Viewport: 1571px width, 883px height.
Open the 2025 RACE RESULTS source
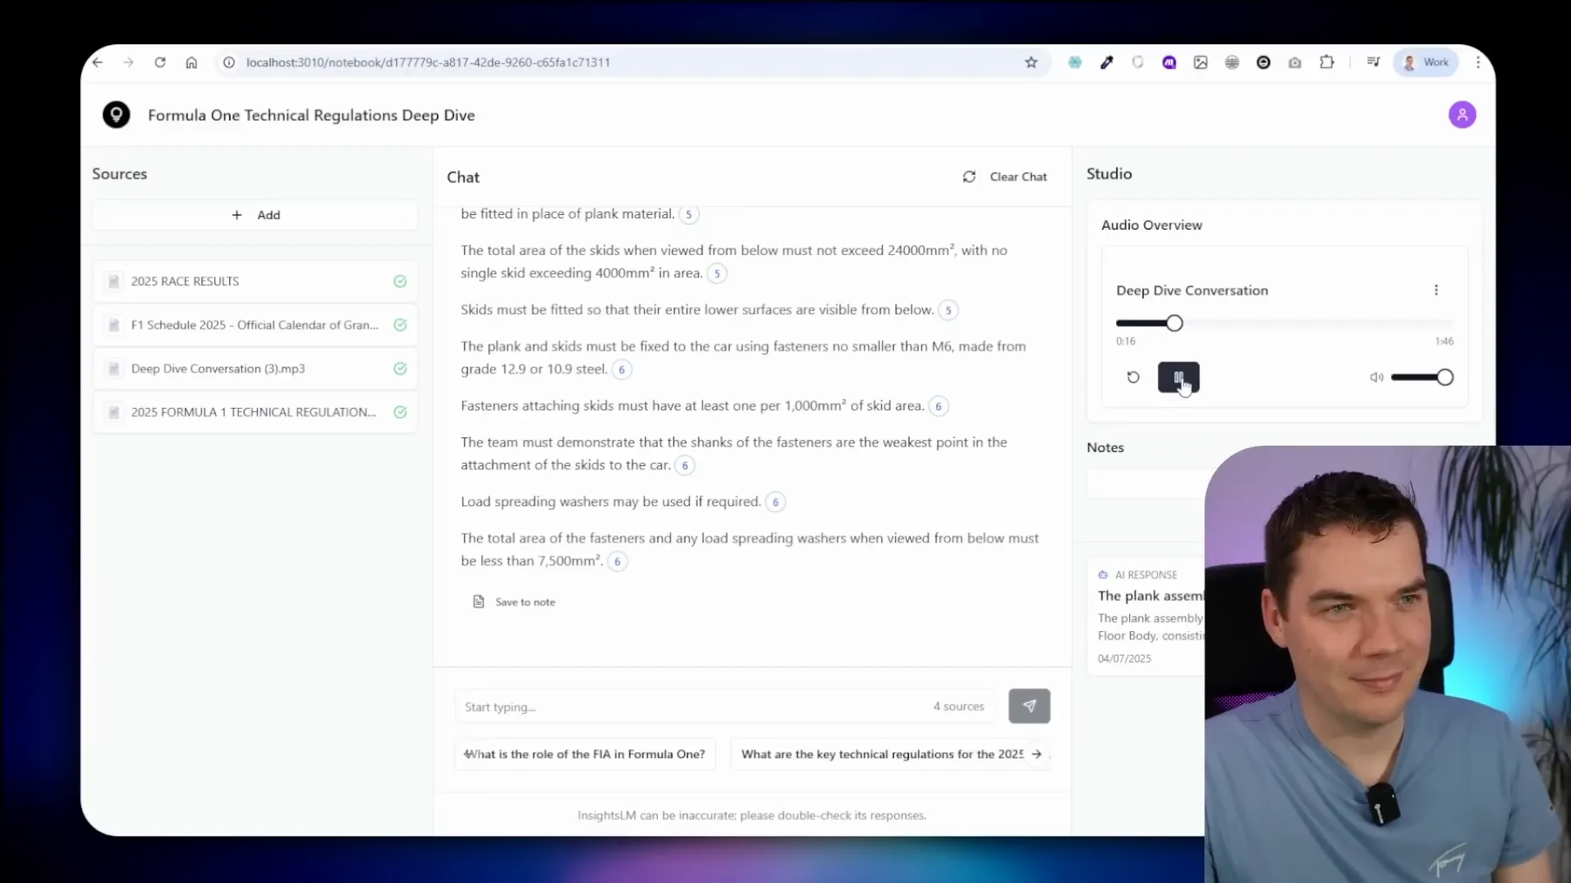point(255,281)
